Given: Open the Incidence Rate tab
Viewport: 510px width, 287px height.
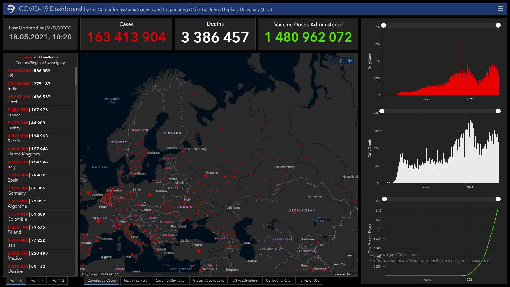Looking at the screenshot, I should (135, 280).
